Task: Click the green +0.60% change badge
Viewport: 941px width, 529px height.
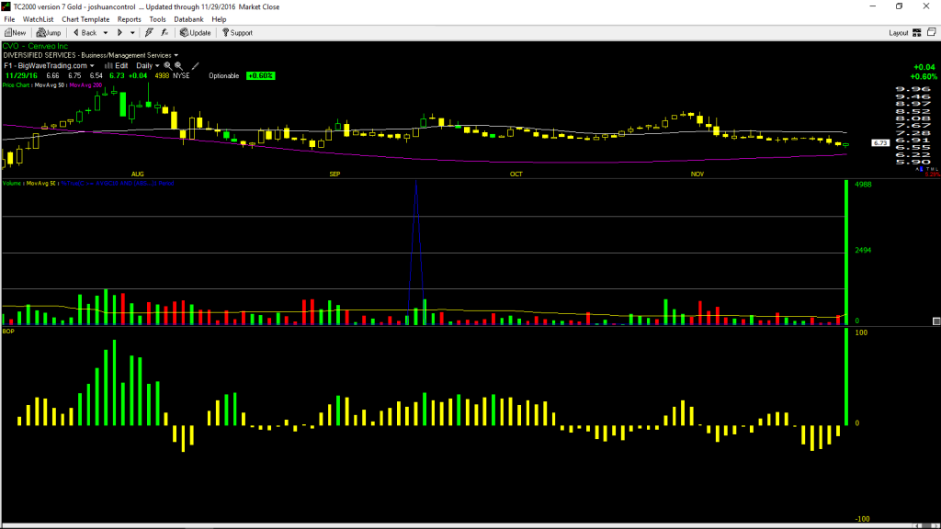Action: click(x=260, y=76)
